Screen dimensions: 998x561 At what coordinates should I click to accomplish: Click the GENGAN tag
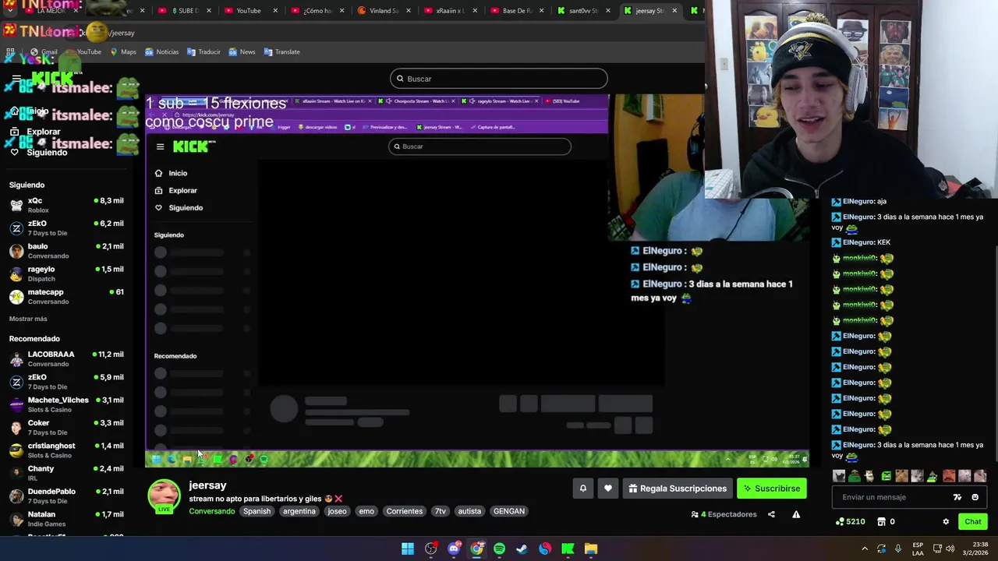[x=509, y=511]
